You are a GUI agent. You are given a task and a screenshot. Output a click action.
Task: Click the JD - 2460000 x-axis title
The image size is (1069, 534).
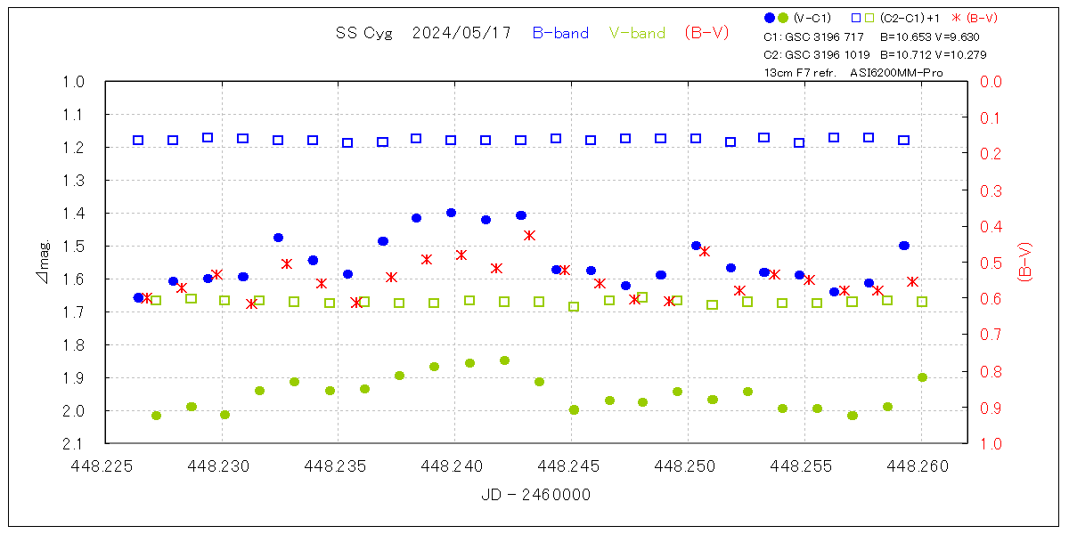click(535, 495)
